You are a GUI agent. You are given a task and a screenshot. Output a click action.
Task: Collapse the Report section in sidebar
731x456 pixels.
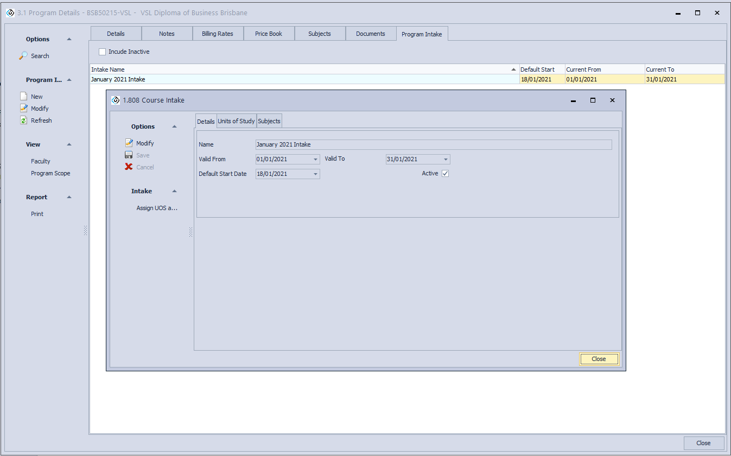[69, 197]
